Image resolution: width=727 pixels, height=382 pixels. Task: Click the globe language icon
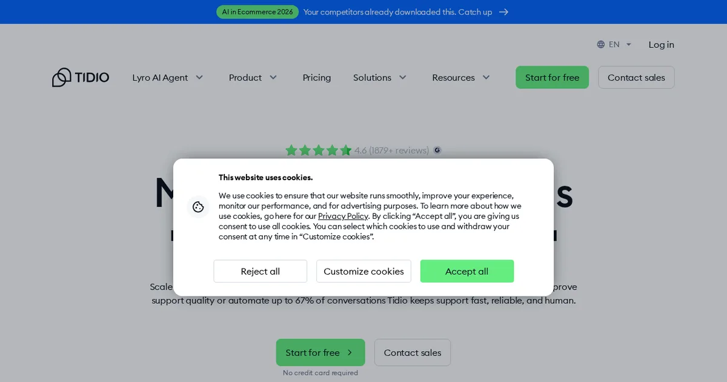(601, 44)
